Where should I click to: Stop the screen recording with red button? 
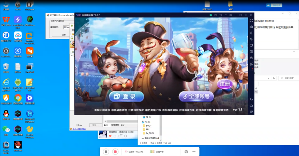[x=115, y=152]
